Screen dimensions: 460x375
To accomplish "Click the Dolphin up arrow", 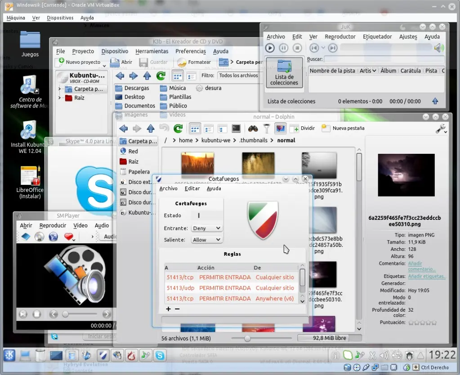I will pos(151,129).
